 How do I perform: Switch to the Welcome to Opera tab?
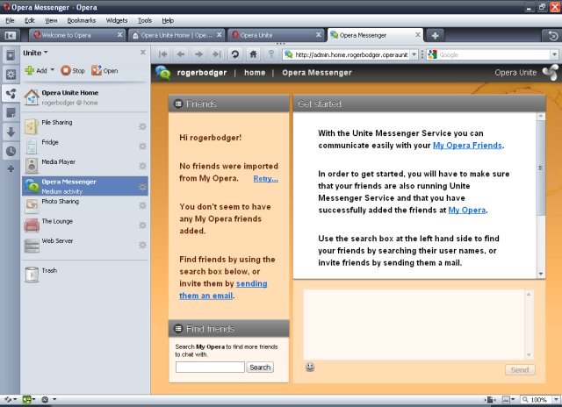point(74,35)
